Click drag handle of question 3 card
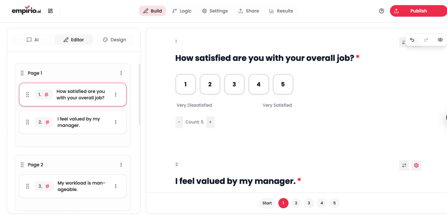This screenshot has width=447, height=215. pos(28,186)
